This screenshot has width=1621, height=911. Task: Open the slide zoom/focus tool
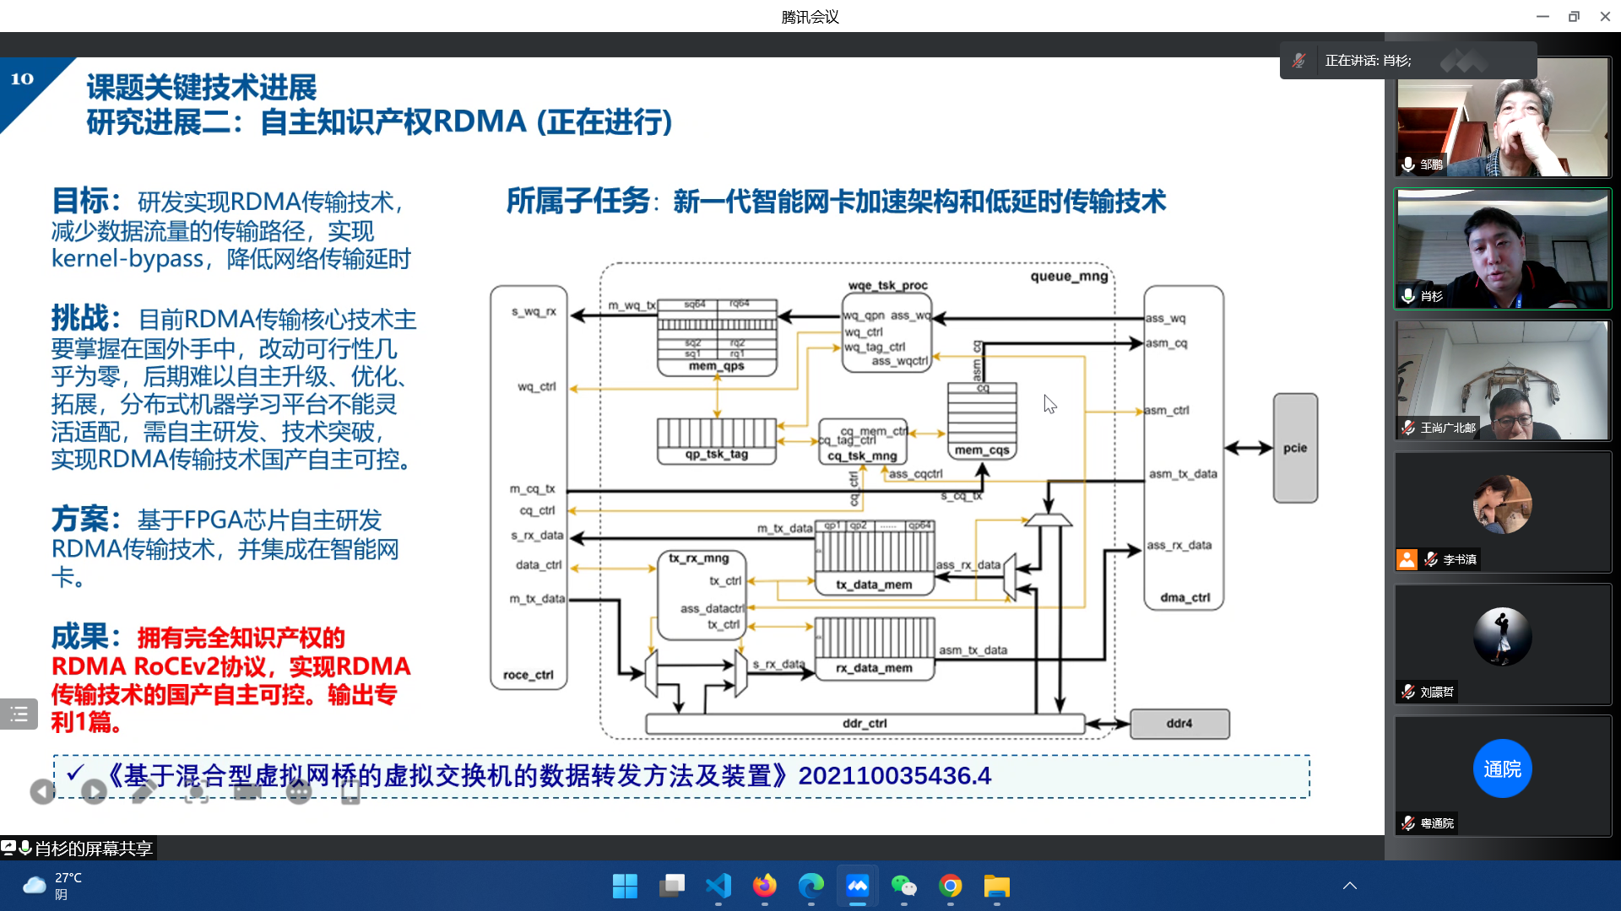pyautogui.click(x=196, y=791)
